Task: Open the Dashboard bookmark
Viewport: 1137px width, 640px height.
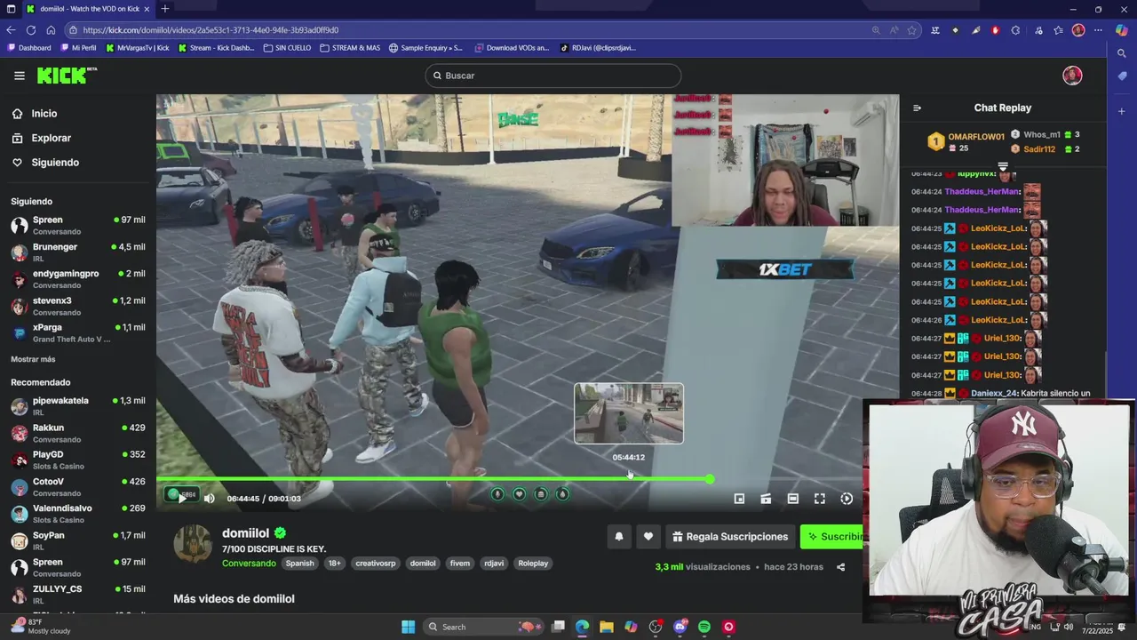Action: [30, 48]
